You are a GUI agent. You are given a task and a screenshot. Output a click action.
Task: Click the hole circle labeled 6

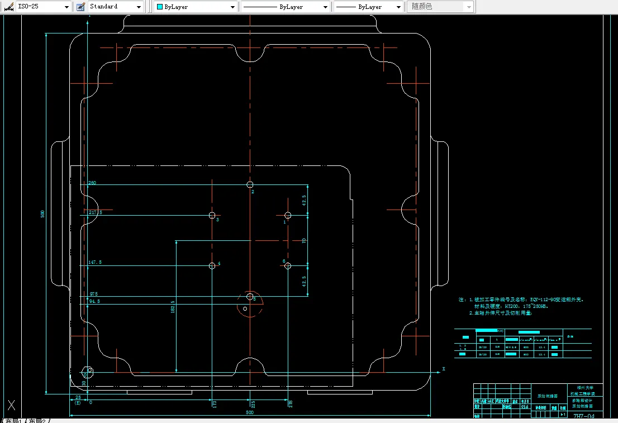pyautogui.click(x=288, y=266)
